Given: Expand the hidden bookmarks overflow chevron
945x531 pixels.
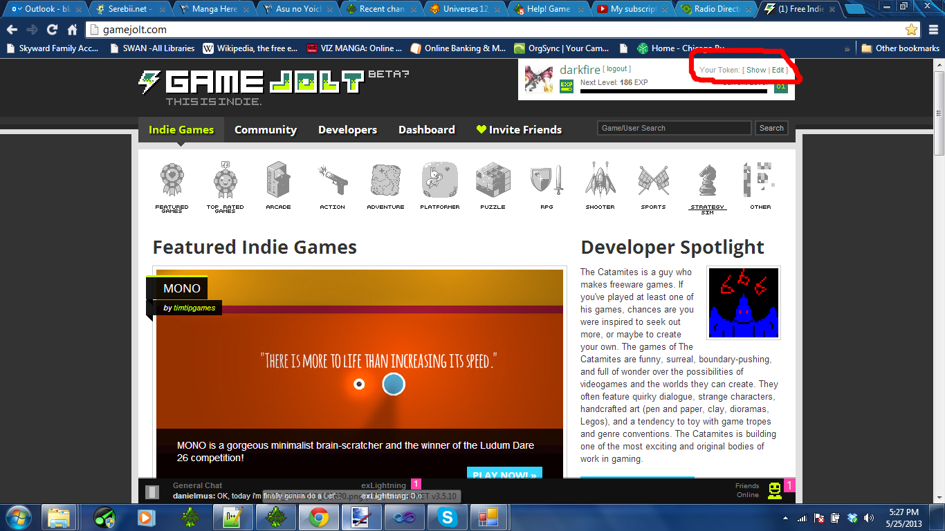Looking at the screenshot, I should (x=847, y=49).
